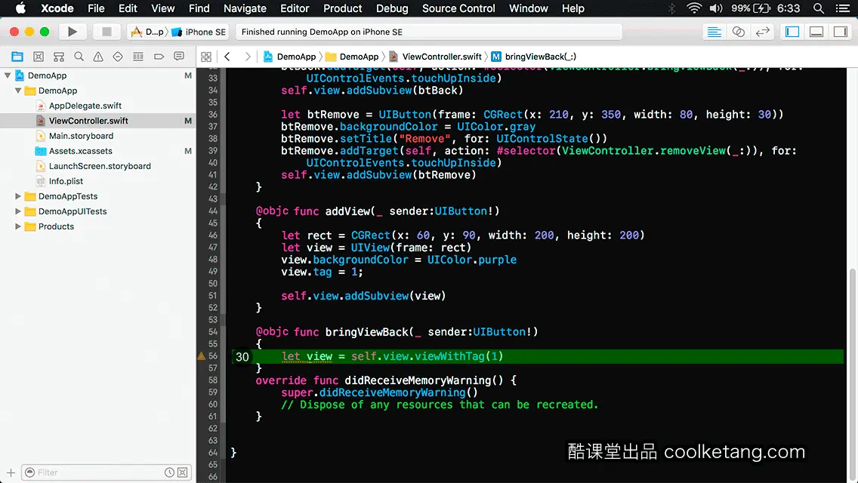Open LaunchScreen.storyboard
Viewport: 858px width, 483px height.
pyautogui.click(x=100, y=166)
